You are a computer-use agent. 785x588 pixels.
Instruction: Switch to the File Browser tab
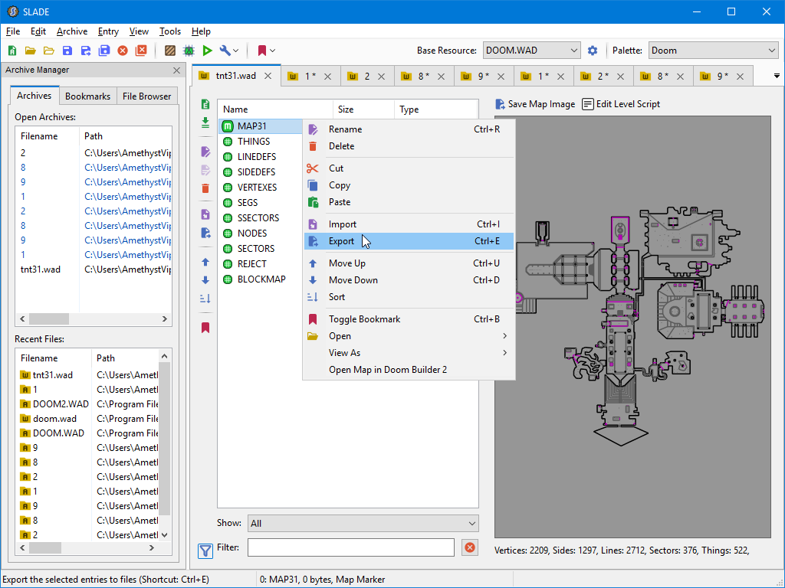tap(147, 96)
